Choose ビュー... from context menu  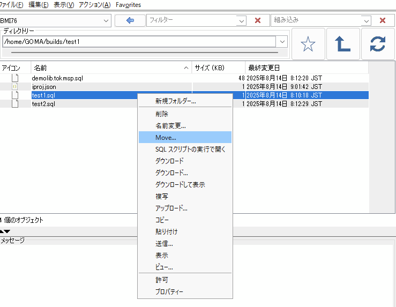[x=185, y=267]
